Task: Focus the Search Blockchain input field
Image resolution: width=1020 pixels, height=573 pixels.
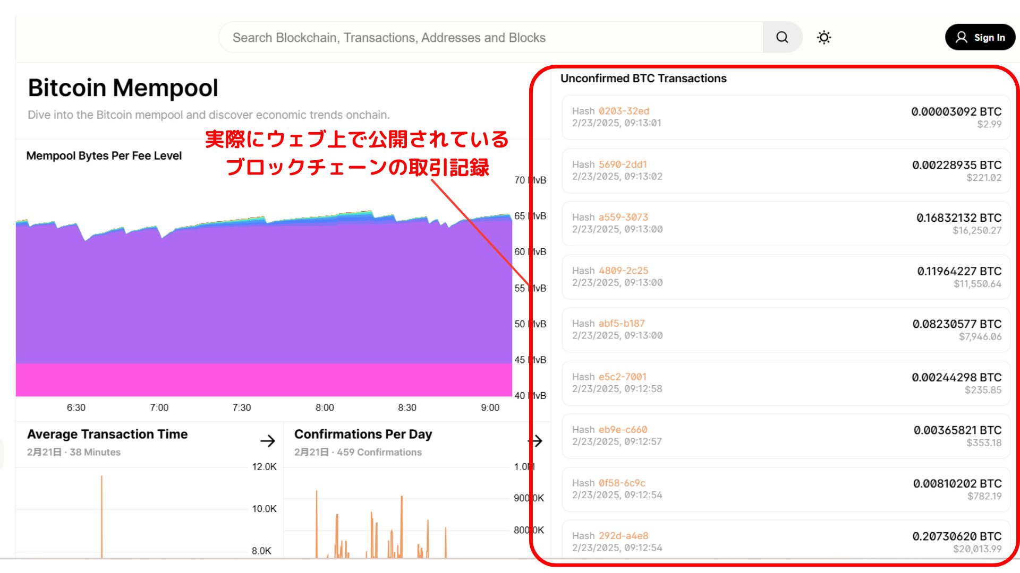Action: click(x=491, y=37)
